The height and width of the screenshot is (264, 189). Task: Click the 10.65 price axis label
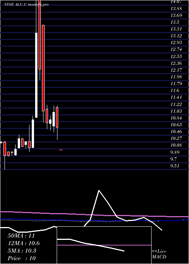pos(176,125)
